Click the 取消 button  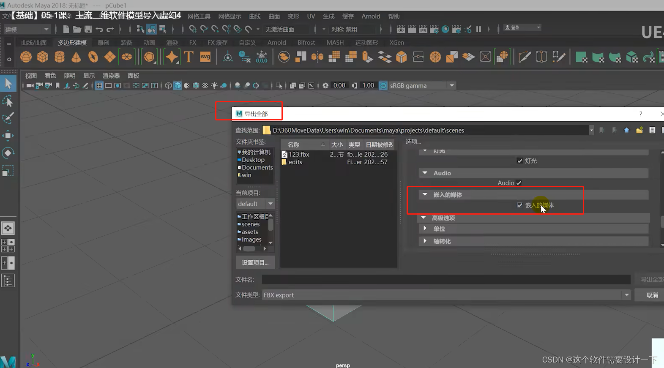[x=650, y=295]
